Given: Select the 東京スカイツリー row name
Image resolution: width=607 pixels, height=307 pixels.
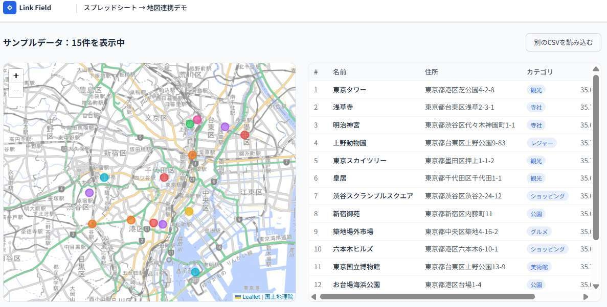Looking at the screenshot, I should (359, 161).
